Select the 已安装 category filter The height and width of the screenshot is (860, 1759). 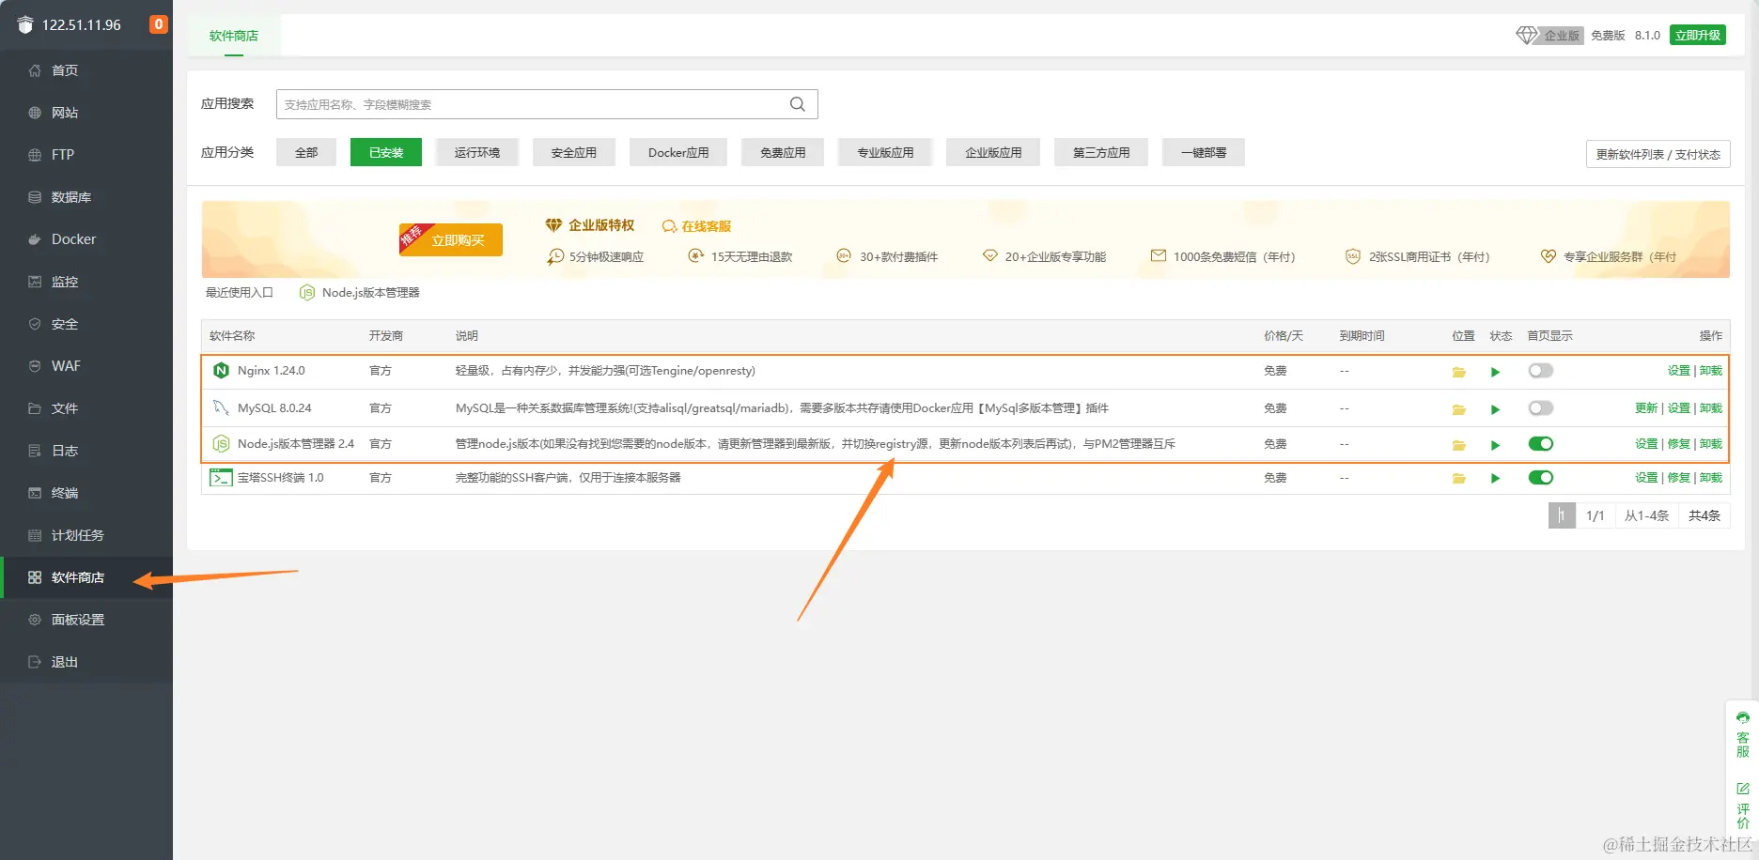(386, 152)
